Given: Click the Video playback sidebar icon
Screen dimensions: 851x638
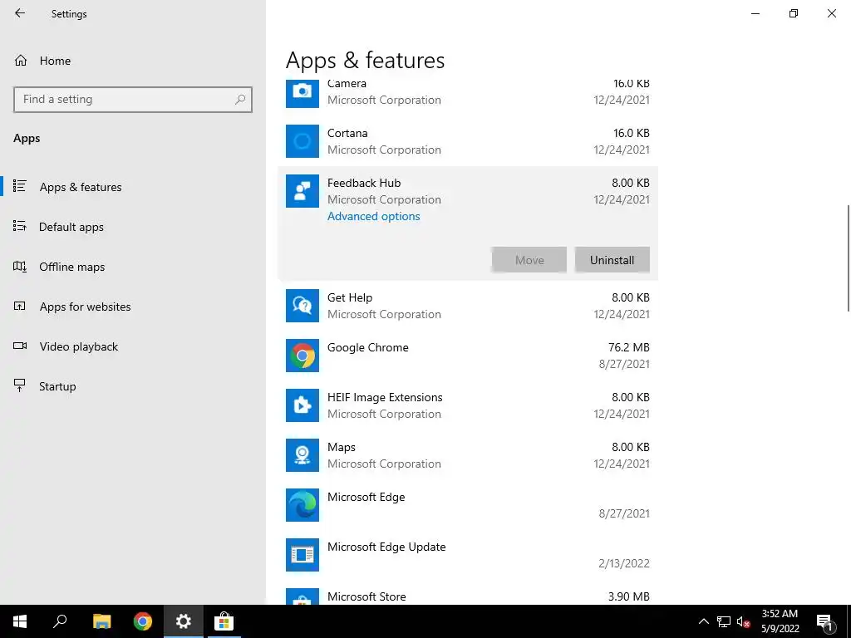Looking at the screenshot, I should [20, 346].
